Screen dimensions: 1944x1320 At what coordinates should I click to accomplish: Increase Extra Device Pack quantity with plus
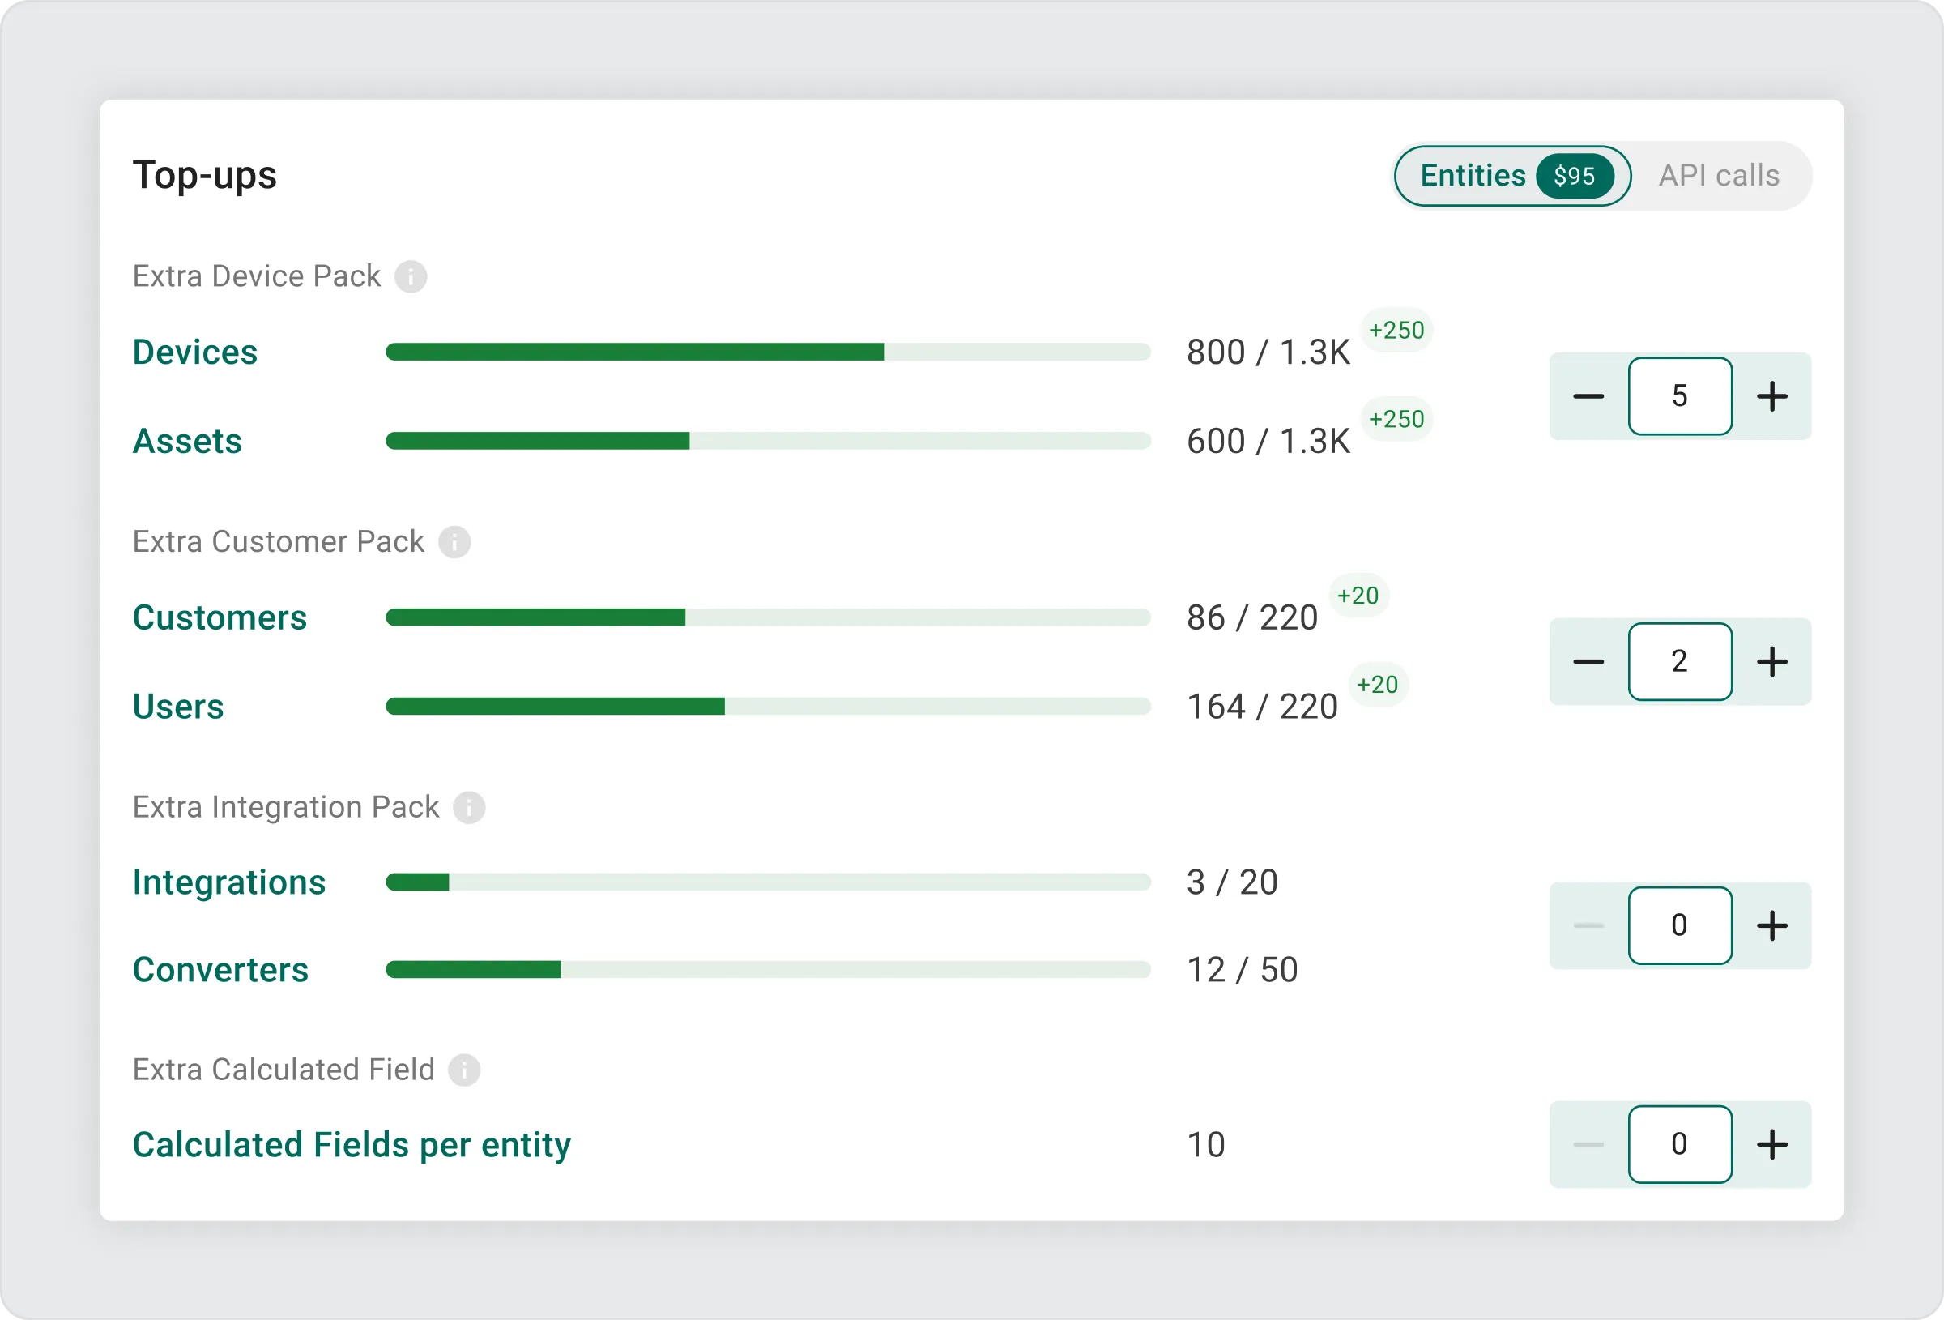click(1771, 396)
